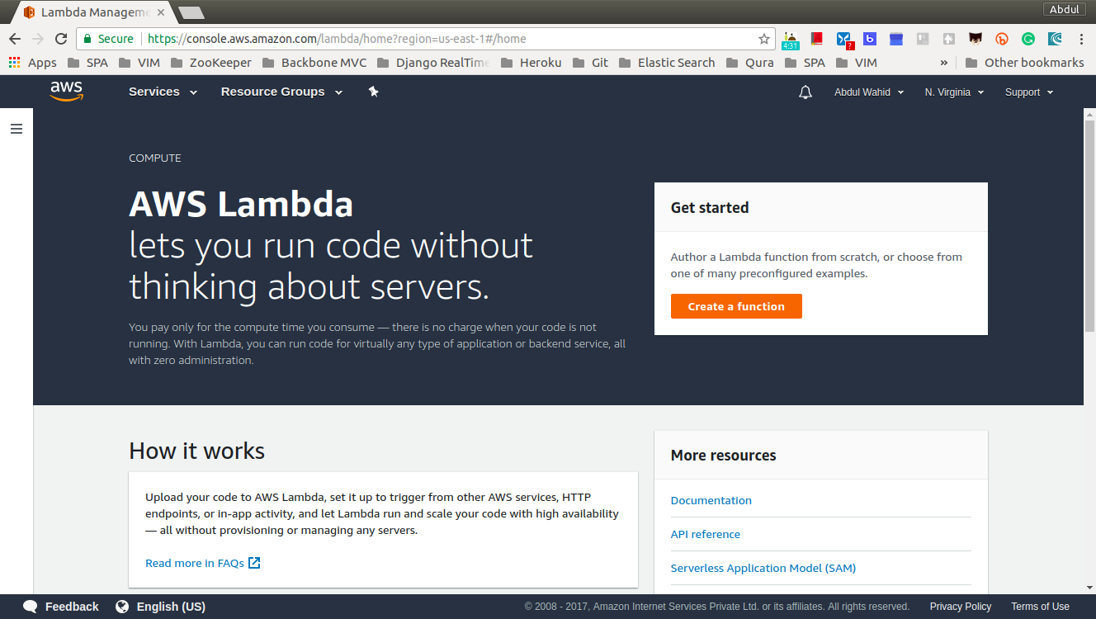
Task: Click the dark-haired face extension icon
Action: point(976,39)
